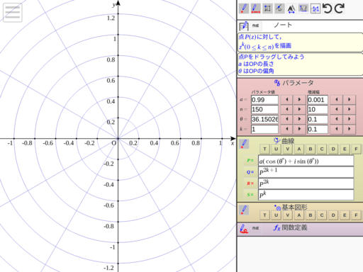Click the parameter n value field showing 150
Image resolution: width=363 pixels, height=272 pixels.
(x=264, y=110)
